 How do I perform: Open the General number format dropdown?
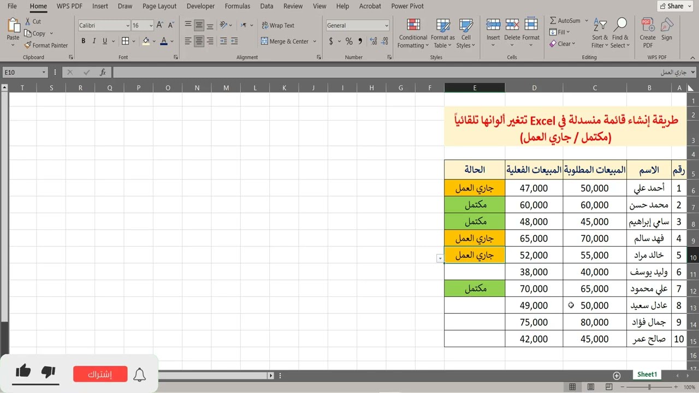point(387,26)
